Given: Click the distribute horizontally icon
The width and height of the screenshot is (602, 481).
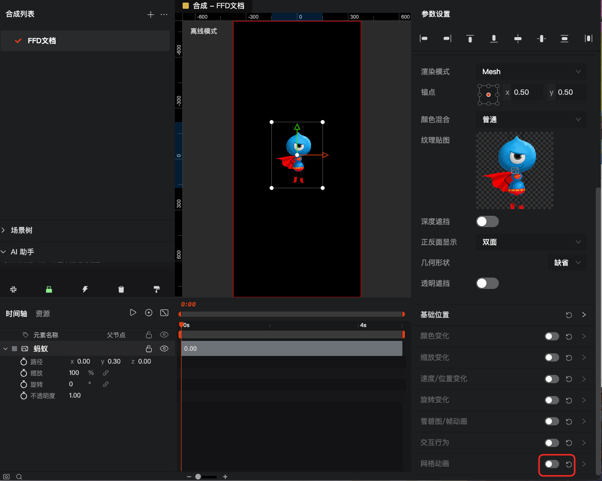Looking at the screenshot, I should [x=588, y=38].
